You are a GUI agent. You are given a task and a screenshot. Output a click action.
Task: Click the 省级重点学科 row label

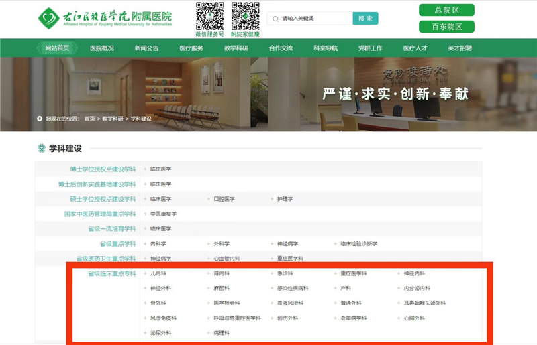click(x=118, y=243)
